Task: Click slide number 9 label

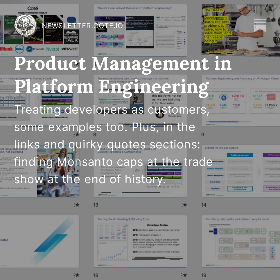Action: [203, 134]
